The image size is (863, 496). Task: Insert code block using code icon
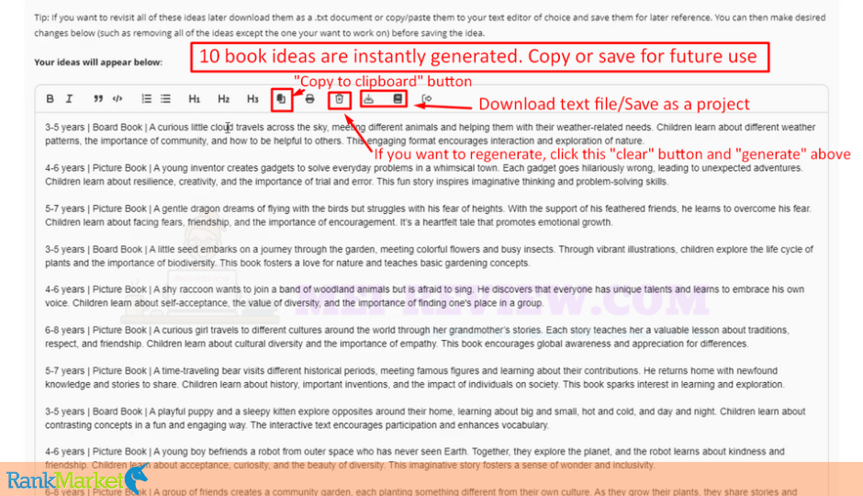pyautogui.click(x=118, y=98)
